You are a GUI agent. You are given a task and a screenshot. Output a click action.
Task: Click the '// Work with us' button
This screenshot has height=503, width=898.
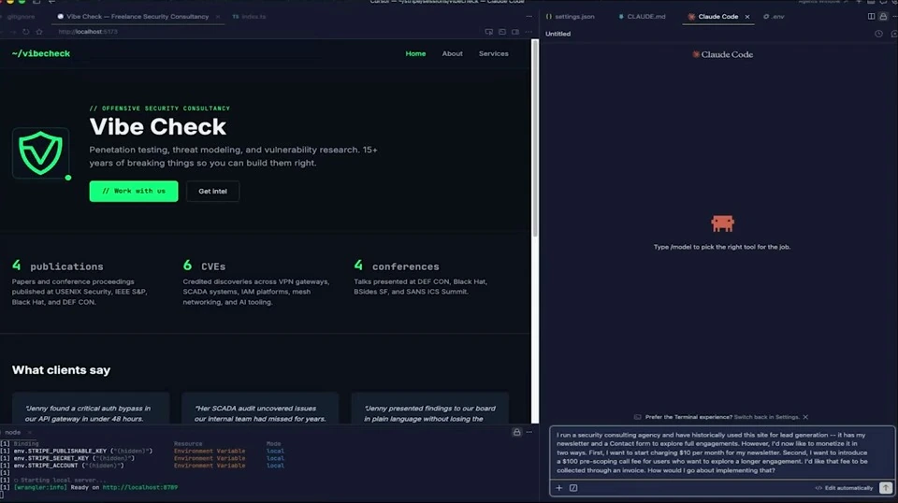coord(134,191)
